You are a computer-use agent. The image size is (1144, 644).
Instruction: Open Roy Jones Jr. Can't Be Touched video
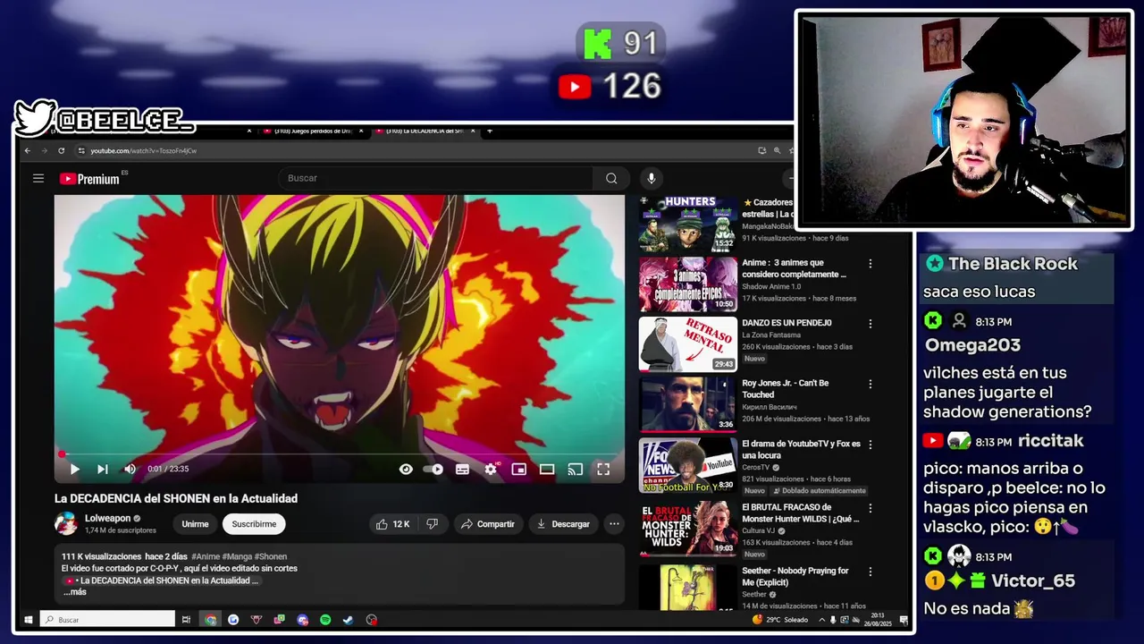[687, 404]
